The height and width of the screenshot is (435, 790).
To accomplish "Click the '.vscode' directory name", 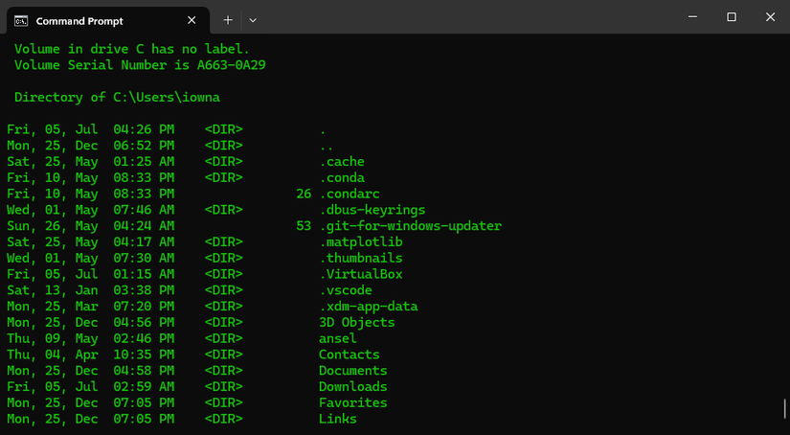I will (x=346, y=290).
